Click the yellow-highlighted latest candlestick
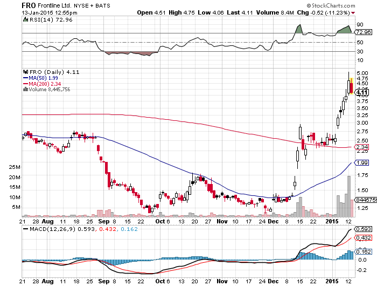This screenshot has width=377, height=286. pos(352,86)
